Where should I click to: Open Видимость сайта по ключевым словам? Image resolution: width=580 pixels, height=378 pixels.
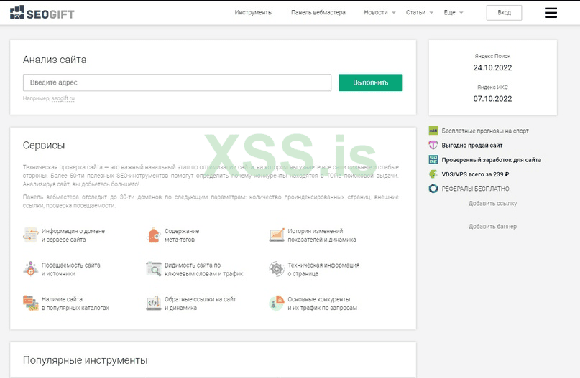click(204, 269)
